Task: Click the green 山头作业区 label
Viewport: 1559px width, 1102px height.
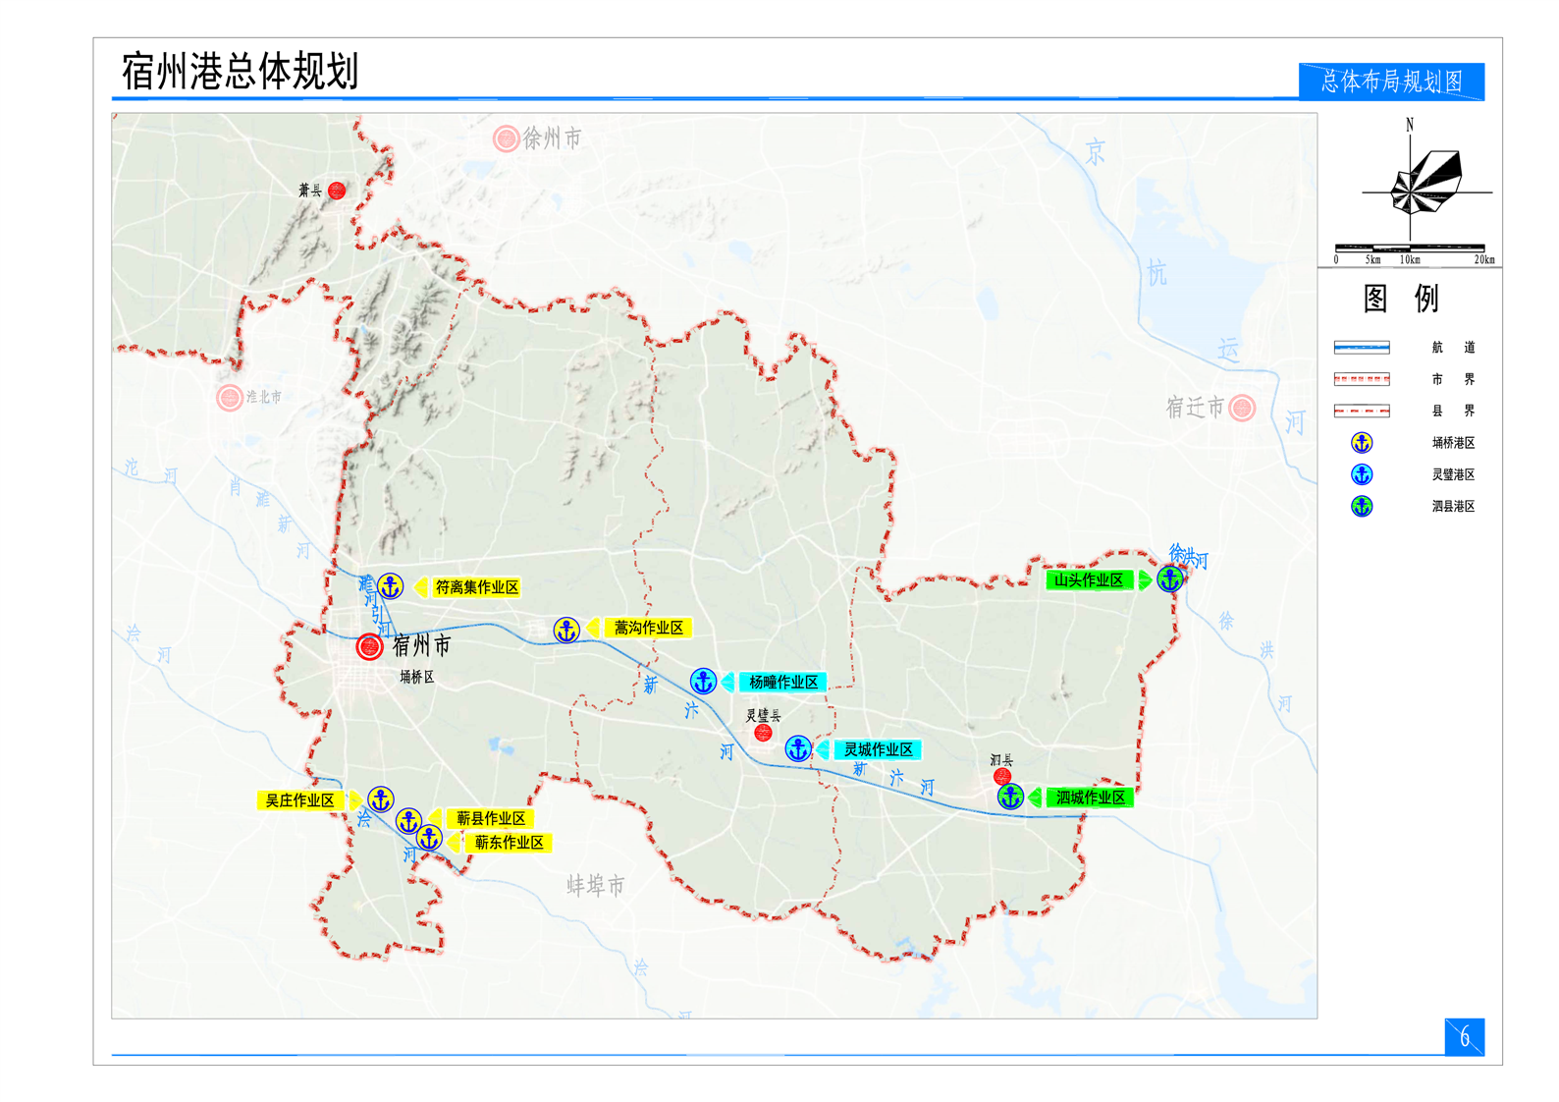Action: pyautogui.click(x=1088, y=580)
